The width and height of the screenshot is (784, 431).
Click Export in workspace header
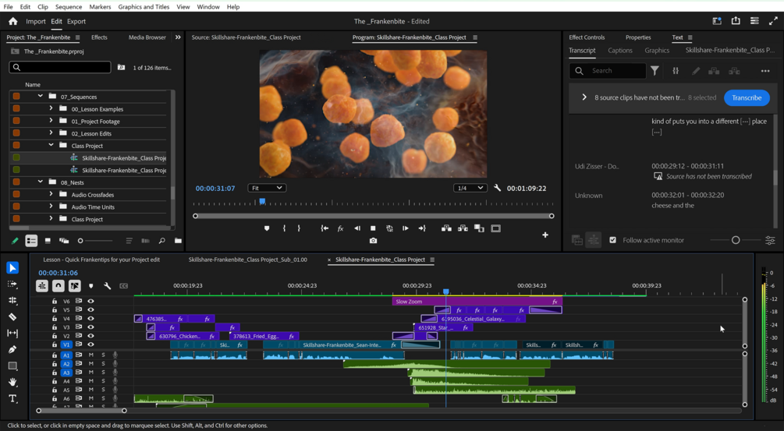(76, 22)
